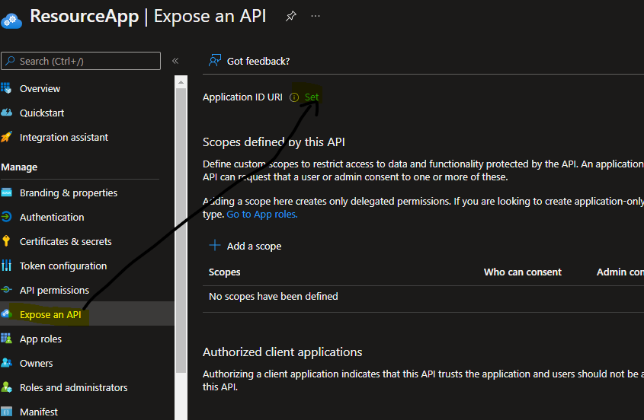
Task: Click the API permissions icon
Action: click(x=6, y=290)
